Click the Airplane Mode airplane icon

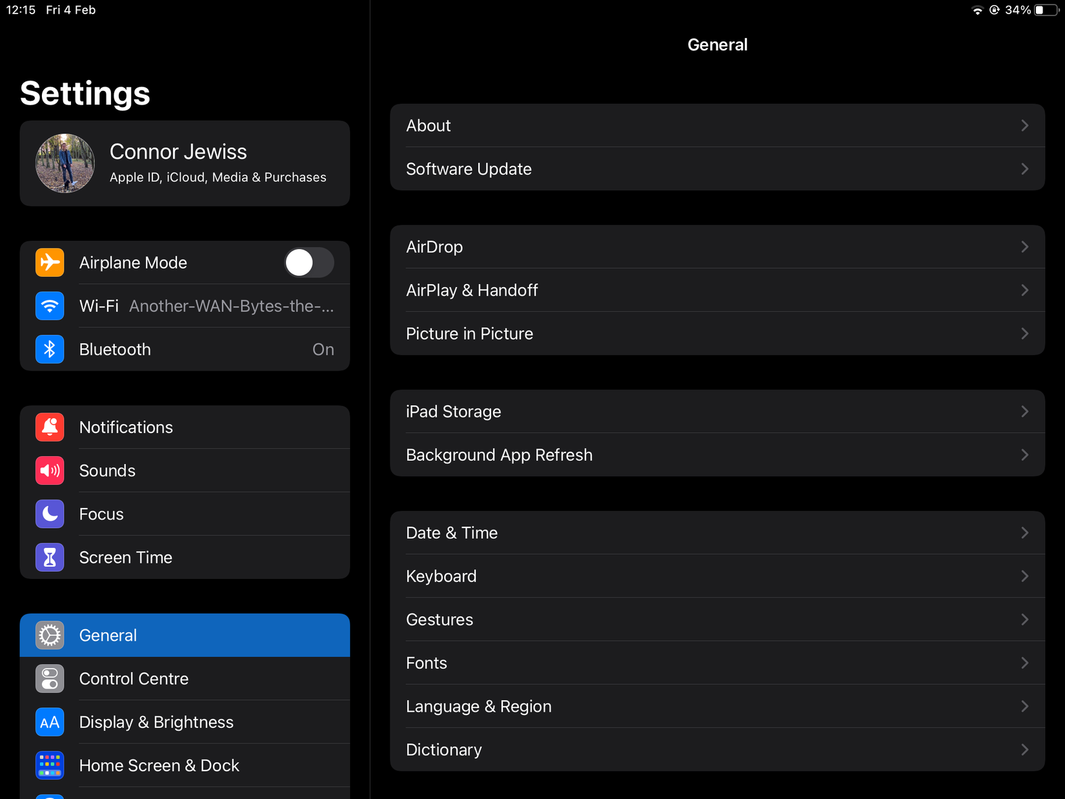coord(50,262)
